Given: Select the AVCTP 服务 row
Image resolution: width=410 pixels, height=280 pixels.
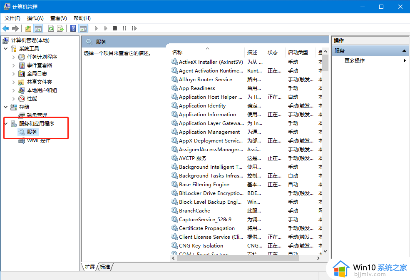Looking at the screenshot, I should coord(246,158).
